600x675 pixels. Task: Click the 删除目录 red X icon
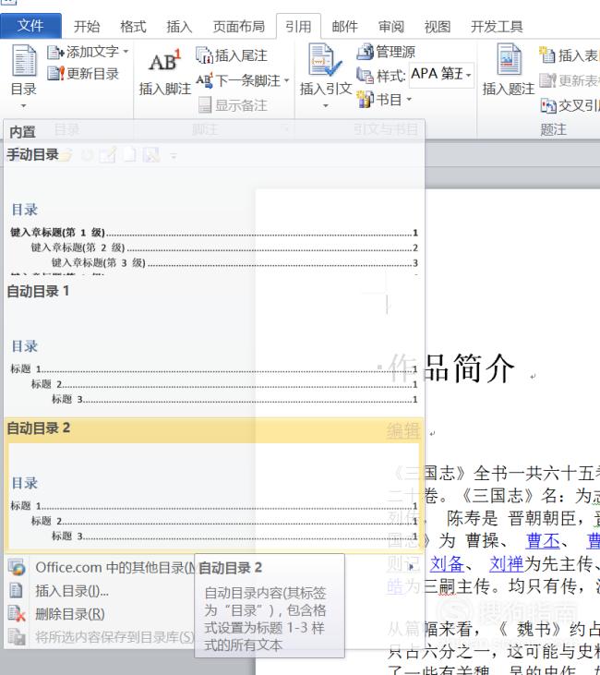17,614
